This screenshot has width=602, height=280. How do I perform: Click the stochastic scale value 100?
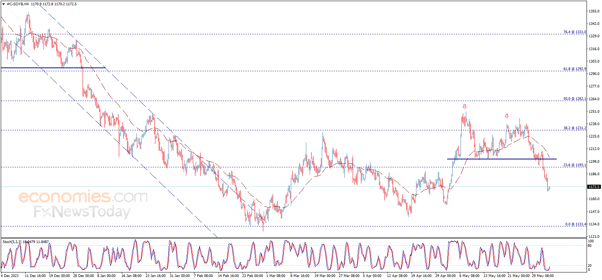(591, 241)
